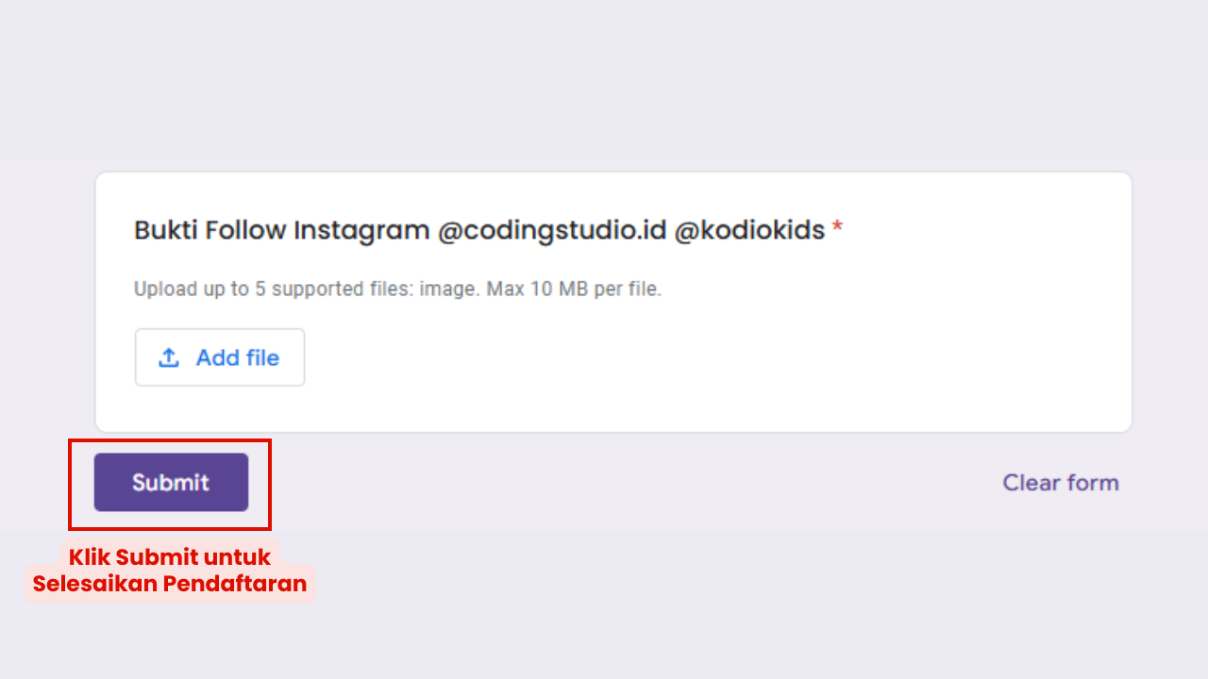Click the upload arrow icon in Add file
This screenshot has height=679, width=1208.
click(x=168, y=357)
